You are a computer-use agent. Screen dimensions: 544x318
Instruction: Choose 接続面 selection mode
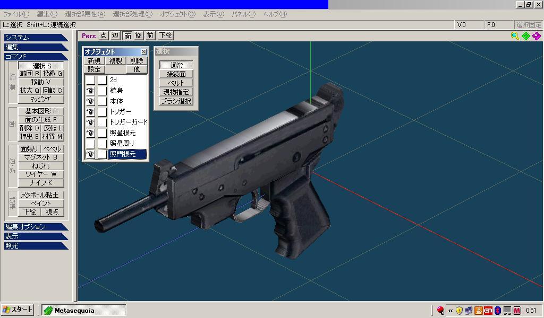coord(176,74)
